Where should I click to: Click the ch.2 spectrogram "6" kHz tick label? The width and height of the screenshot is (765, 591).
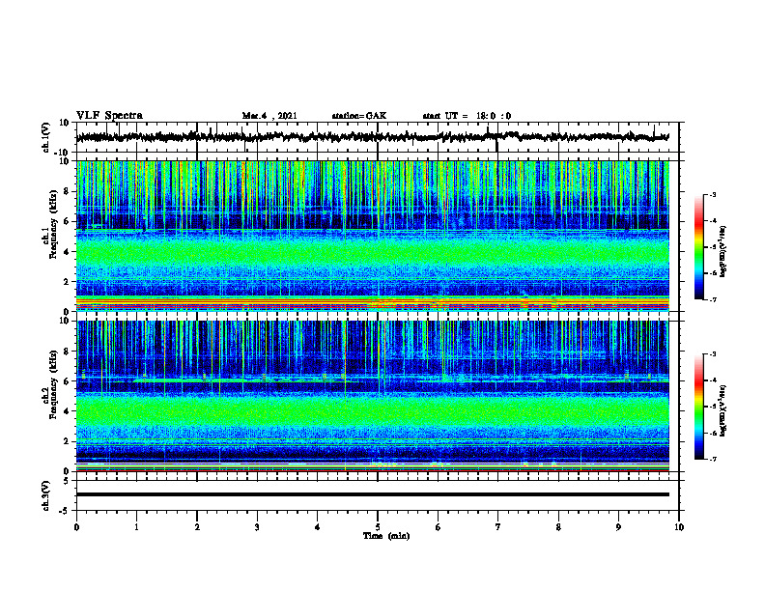coord(67,381)
